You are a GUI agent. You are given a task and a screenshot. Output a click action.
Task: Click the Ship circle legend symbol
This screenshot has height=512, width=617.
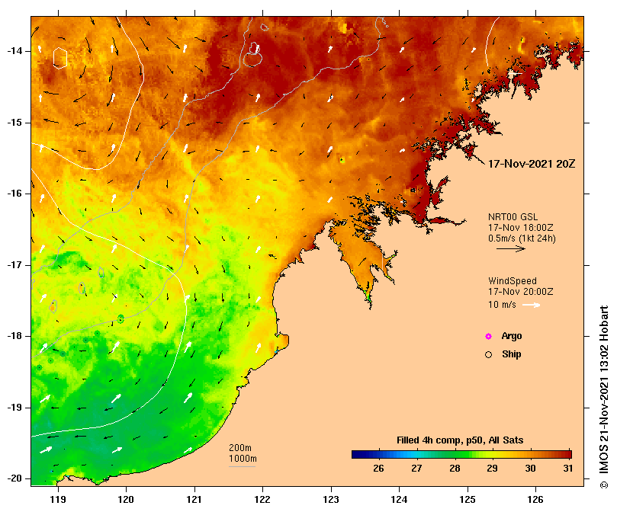tap(488, 355)
